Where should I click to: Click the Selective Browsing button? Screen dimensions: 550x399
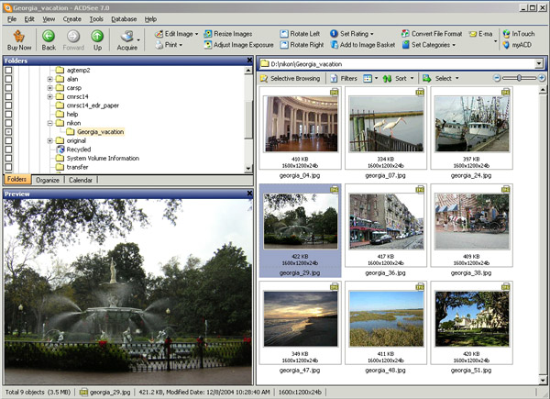293,79
